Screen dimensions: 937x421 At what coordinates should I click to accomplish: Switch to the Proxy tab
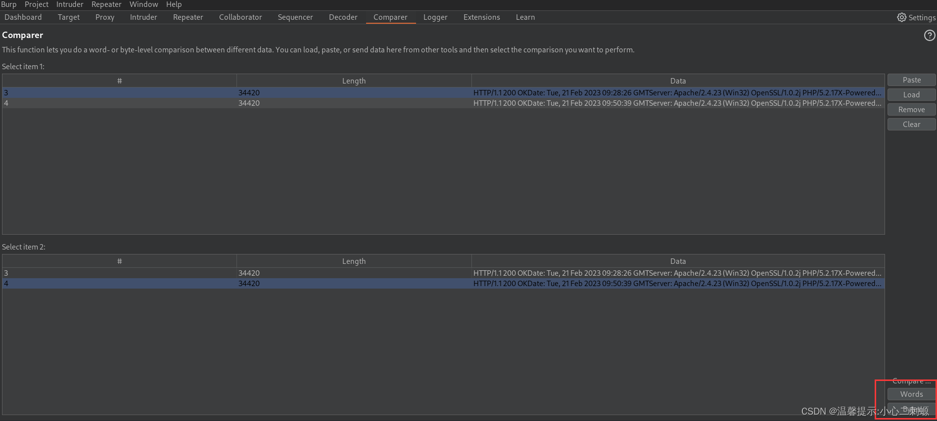tap(105, 17)
